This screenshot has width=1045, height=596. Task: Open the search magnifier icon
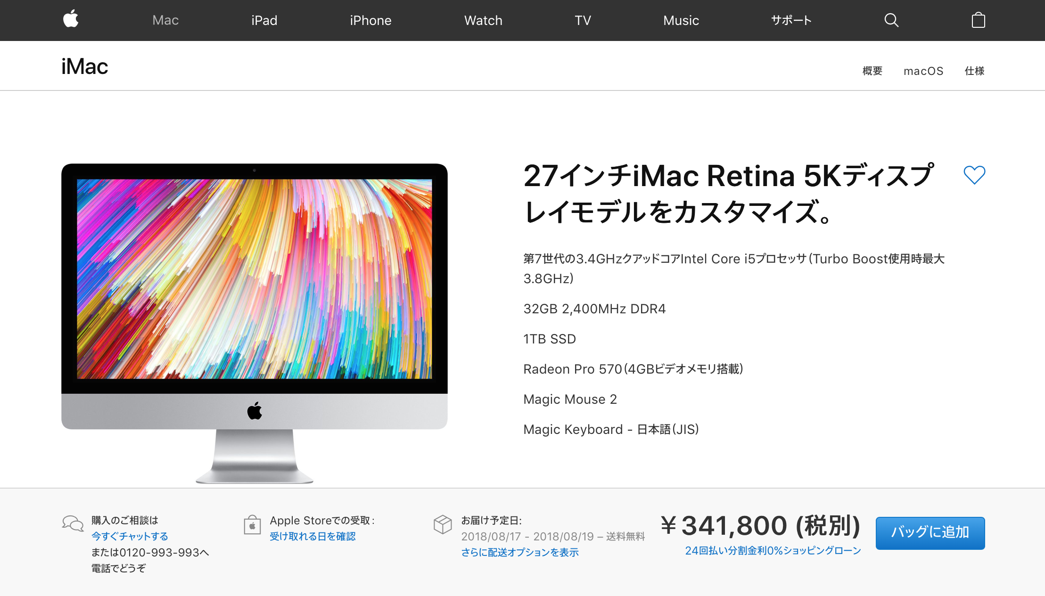click(x=891, y=20)
